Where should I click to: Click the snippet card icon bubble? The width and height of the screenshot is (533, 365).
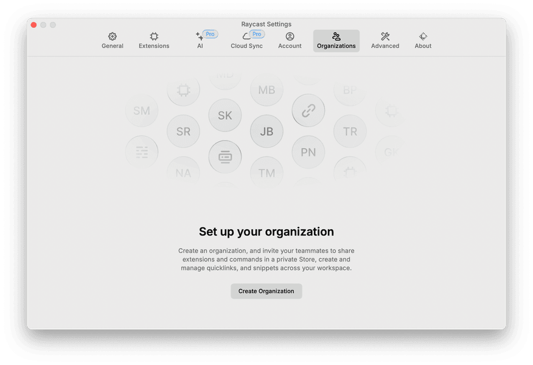point(225,157)
